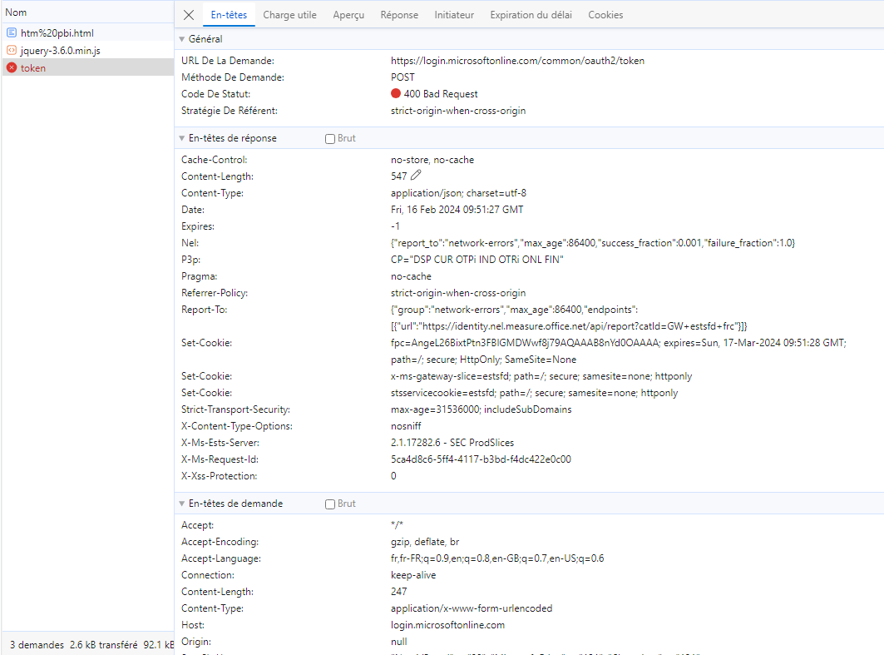Click the Referrer-Policy value in response headers
The height and width of the screenshot is (655, 884).
pyautogui.click(x=458, y=293)
